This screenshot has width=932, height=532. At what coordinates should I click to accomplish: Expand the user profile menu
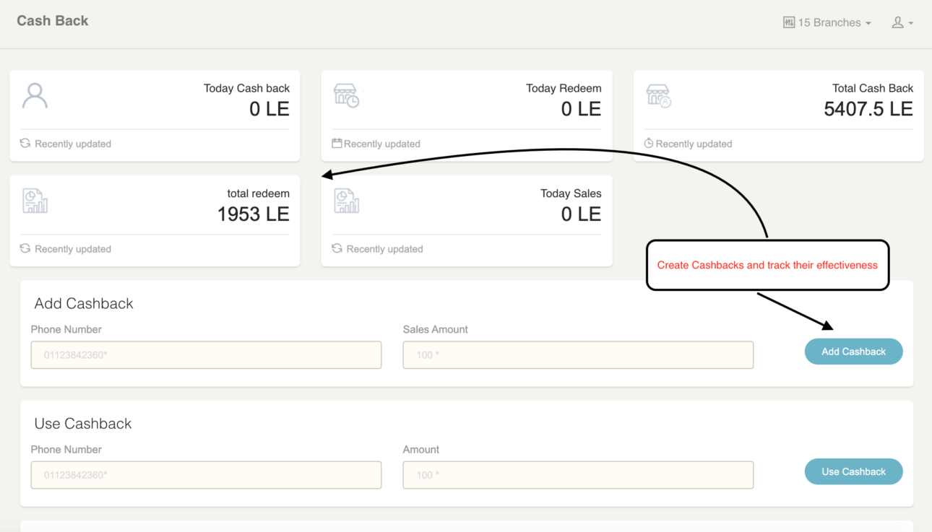902,23
